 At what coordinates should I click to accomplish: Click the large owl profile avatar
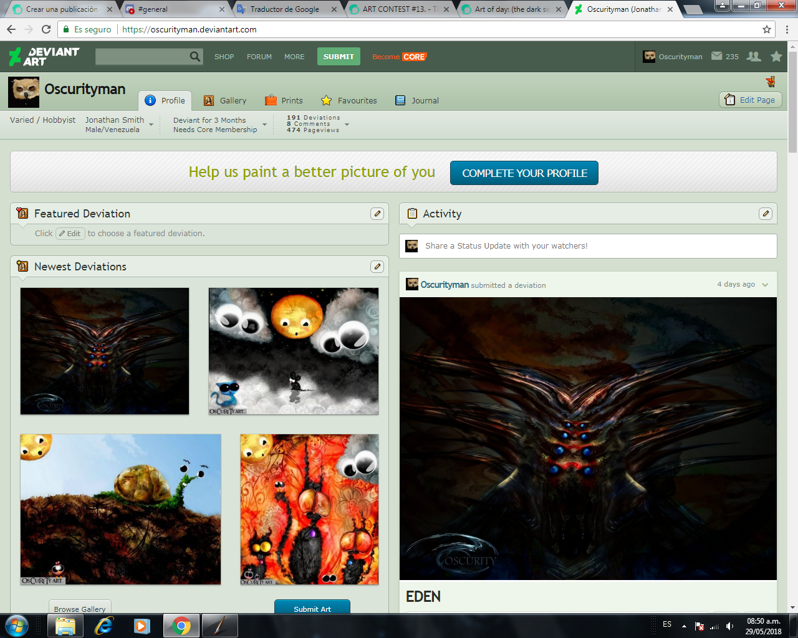[24, 92]
